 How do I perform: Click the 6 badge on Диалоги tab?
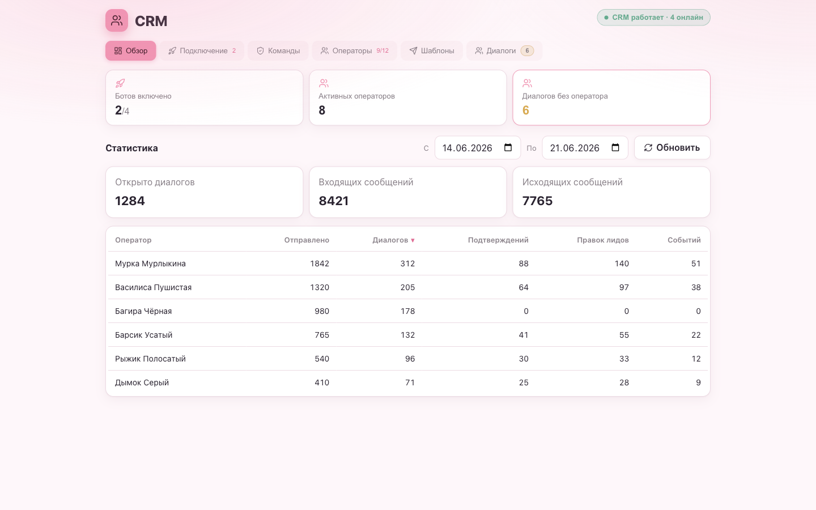click(527, 50)
